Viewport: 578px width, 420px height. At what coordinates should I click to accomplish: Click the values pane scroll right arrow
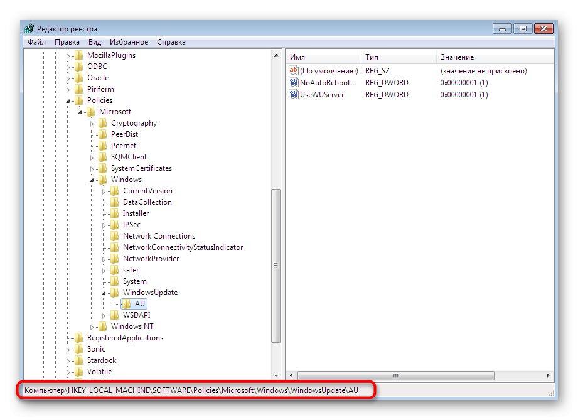point(549,375)
